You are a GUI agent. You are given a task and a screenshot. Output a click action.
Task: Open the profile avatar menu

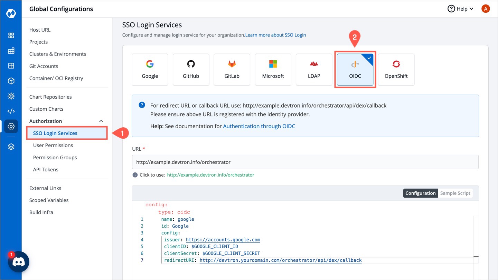tap(486, 9)
